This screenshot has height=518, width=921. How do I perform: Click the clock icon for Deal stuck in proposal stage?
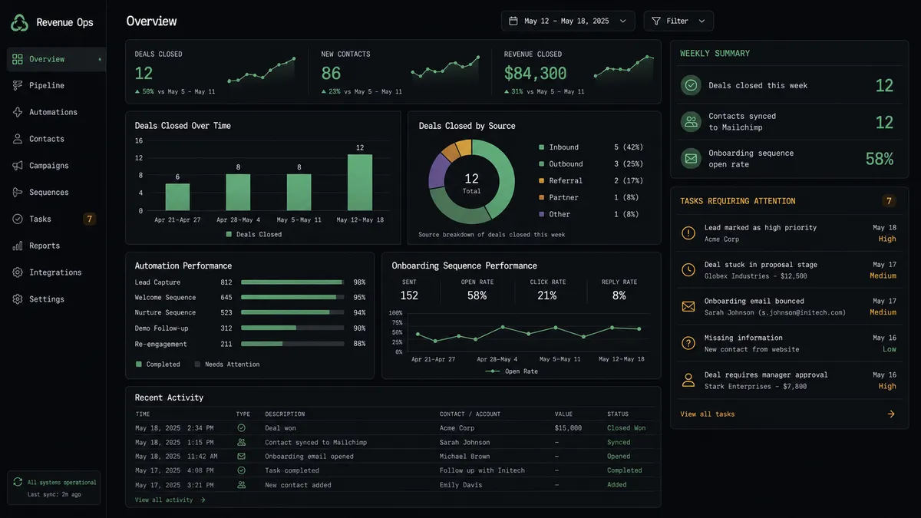click(688, 269)
